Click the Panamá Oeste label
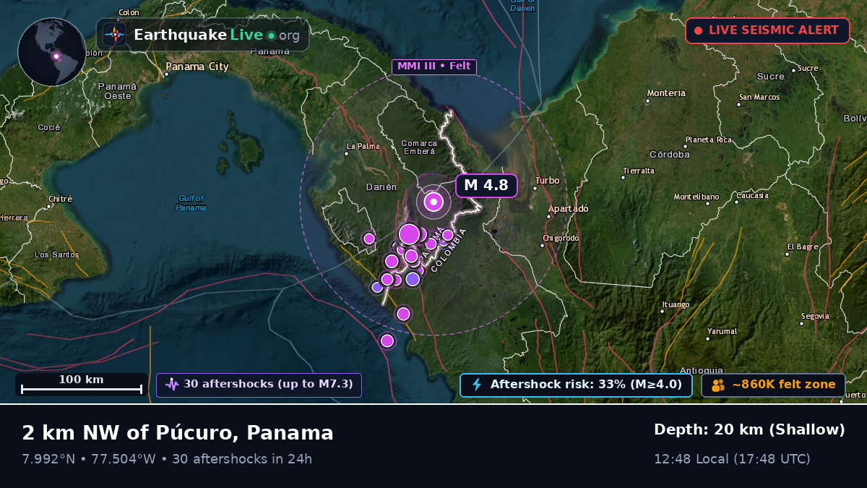 click(x=118, y=90)
